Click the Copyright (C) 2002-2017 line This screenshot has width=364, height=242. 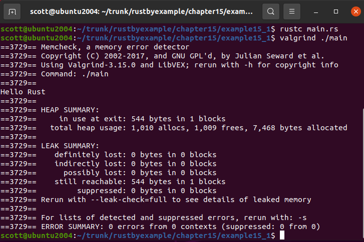click(162, 56)
